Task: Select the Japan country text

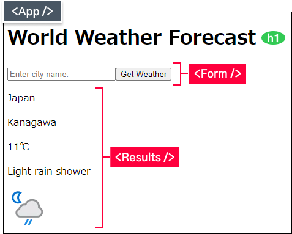Action: pos(21,98)
